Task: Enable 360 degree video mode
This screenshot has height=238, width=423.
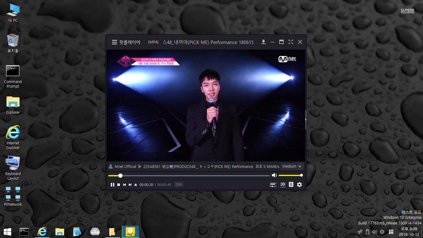Action: [x=273, y=184]
